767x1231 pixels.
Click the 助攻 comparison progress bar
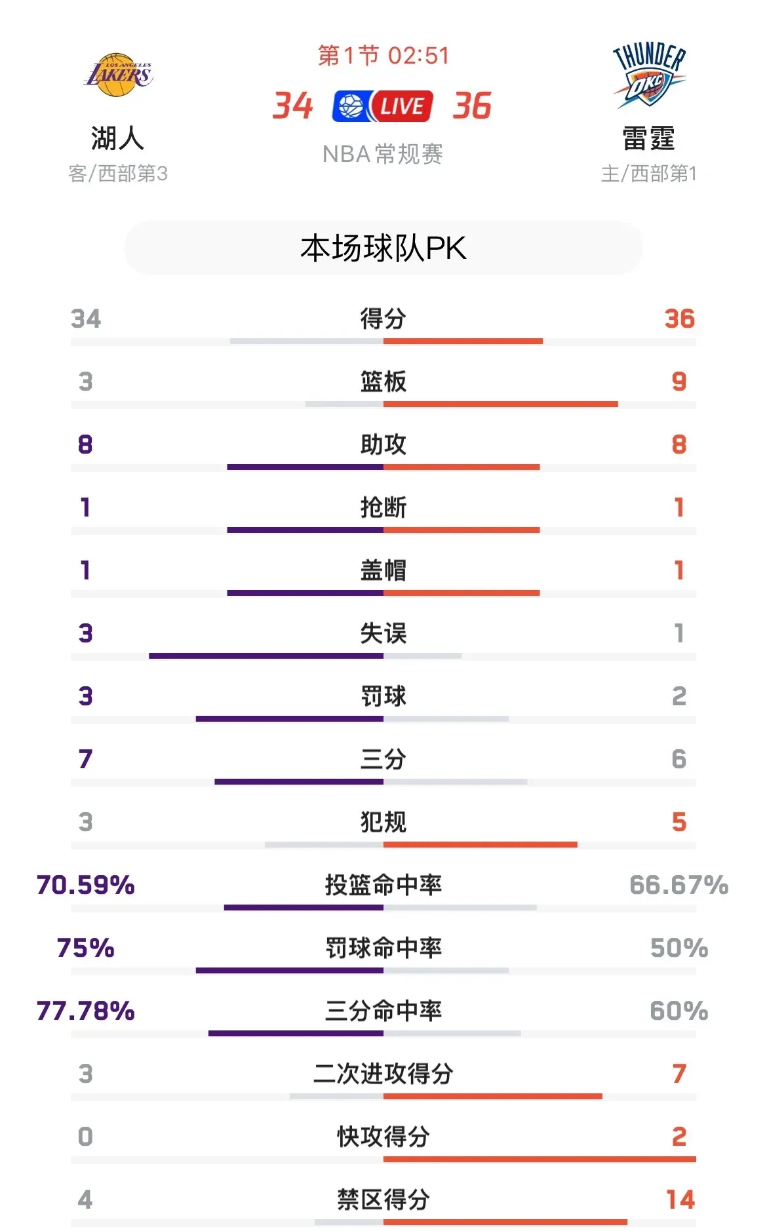[x=383, y=467]
